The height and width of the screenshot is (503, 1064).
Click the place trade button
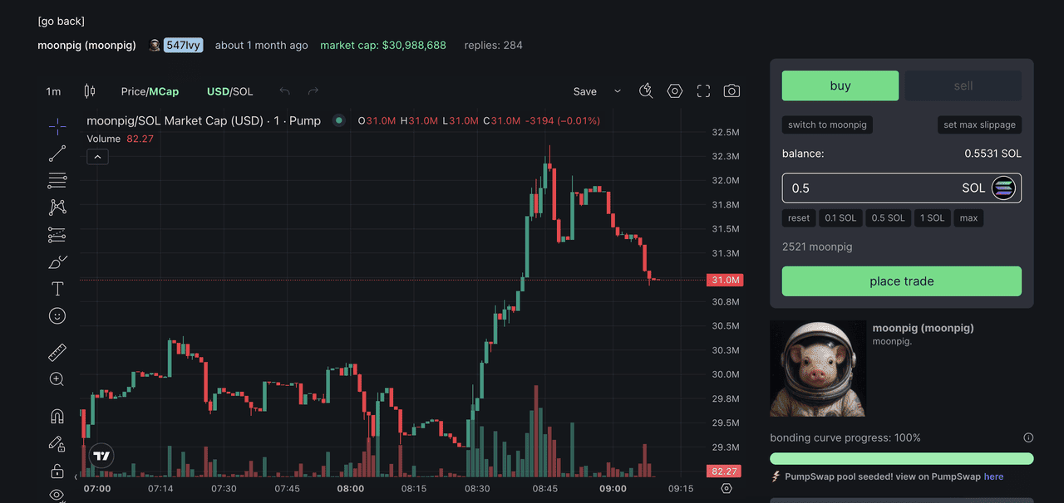pos(901,281)
